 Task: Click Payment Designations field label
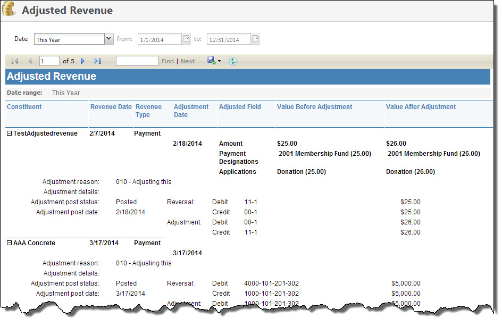tap(239, 157)
